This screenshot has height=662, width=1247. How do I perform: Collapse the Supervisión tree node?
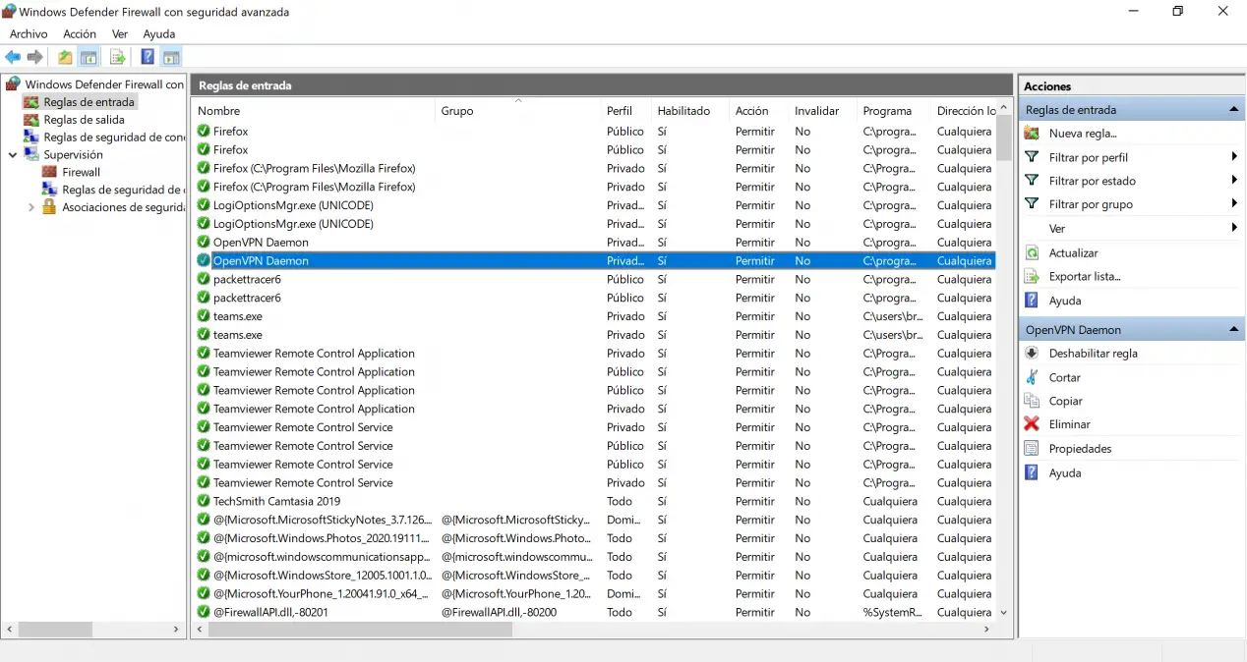click(x=13, y=154)
